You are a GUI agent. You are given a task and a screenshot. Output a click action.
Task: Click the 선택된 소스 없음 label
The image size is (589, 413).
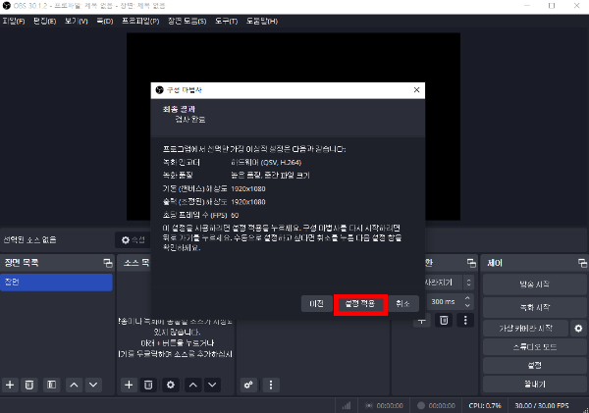[29, 240]
